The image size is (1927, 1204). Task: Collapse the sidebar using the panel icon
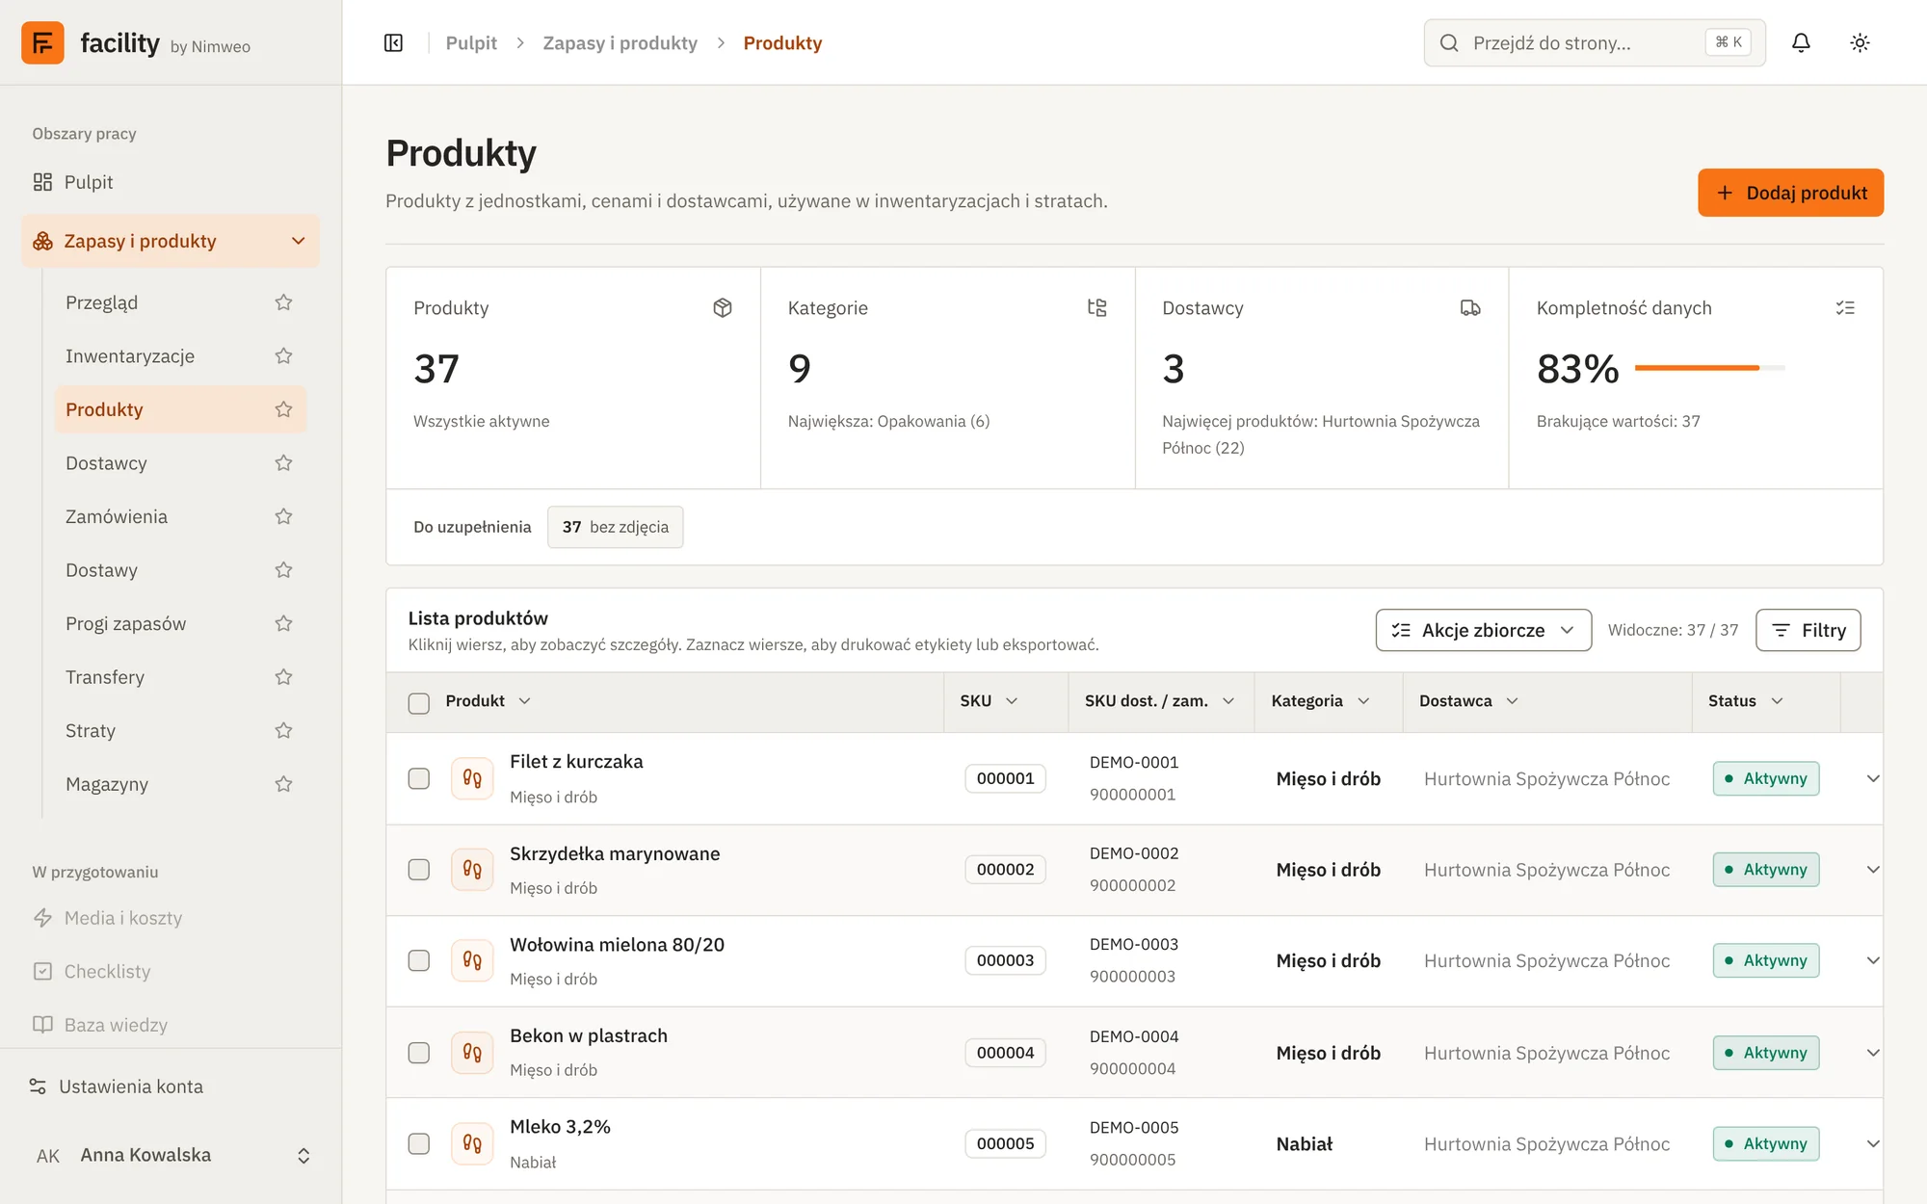tap(393, 42)
